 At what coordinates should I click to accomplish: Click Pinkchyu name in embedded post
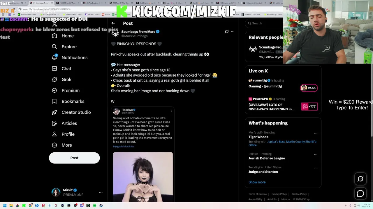point(127,110)
